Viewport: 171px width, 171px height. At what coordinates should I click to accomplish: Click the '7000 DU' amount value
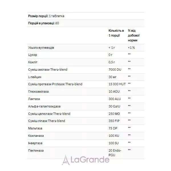click(115, 70)
